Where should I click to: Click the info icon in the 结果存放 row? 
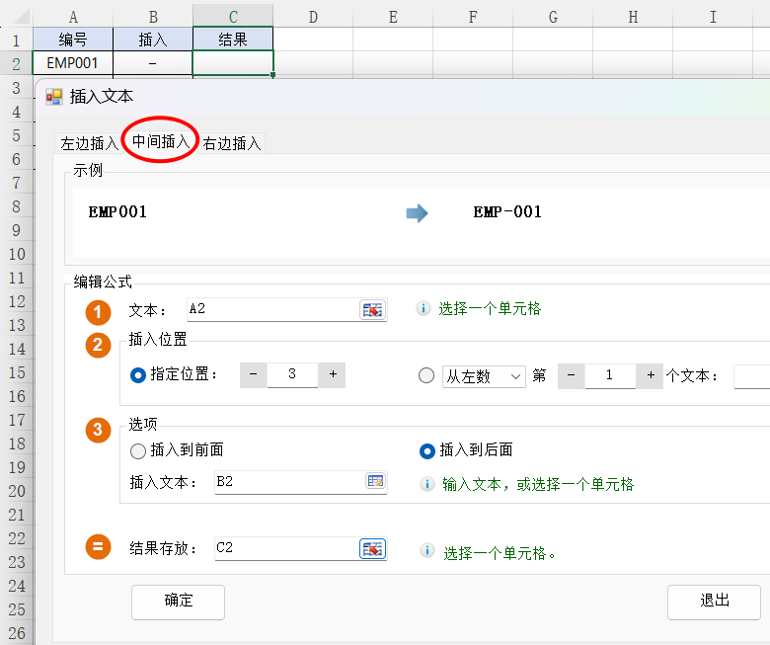[425, 551]
